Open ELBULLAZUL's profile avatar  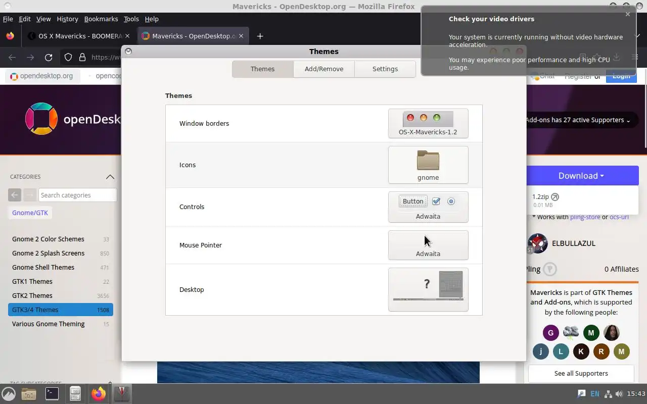pyautogui.click(x=537, y=243)
